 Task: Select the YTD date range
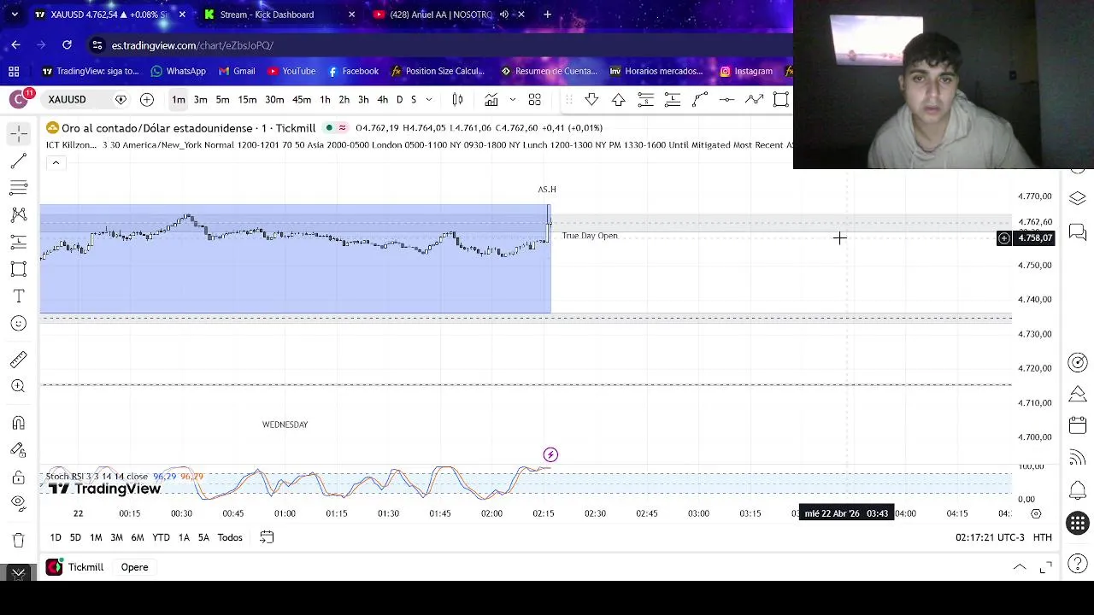click(x=161, y=537)
